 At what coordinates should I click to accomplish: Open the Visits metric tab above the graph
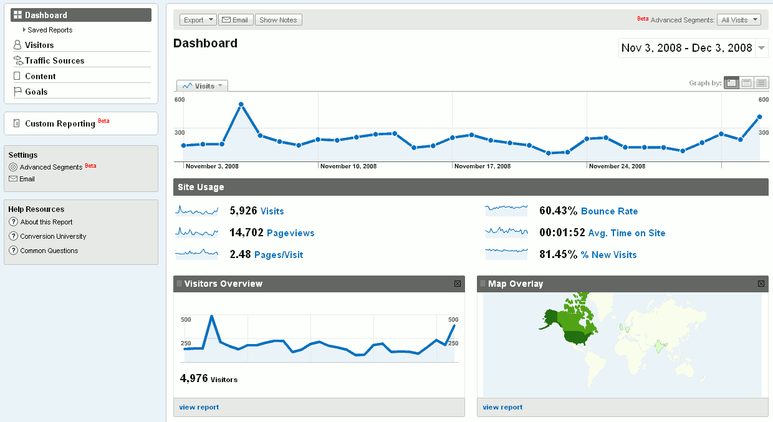pos(202,85)
